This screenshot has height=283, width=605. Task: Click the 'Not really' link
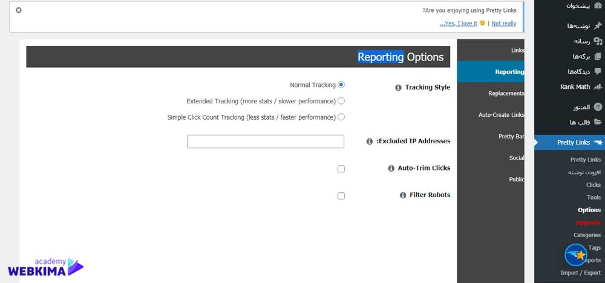[x=504, y=24]
